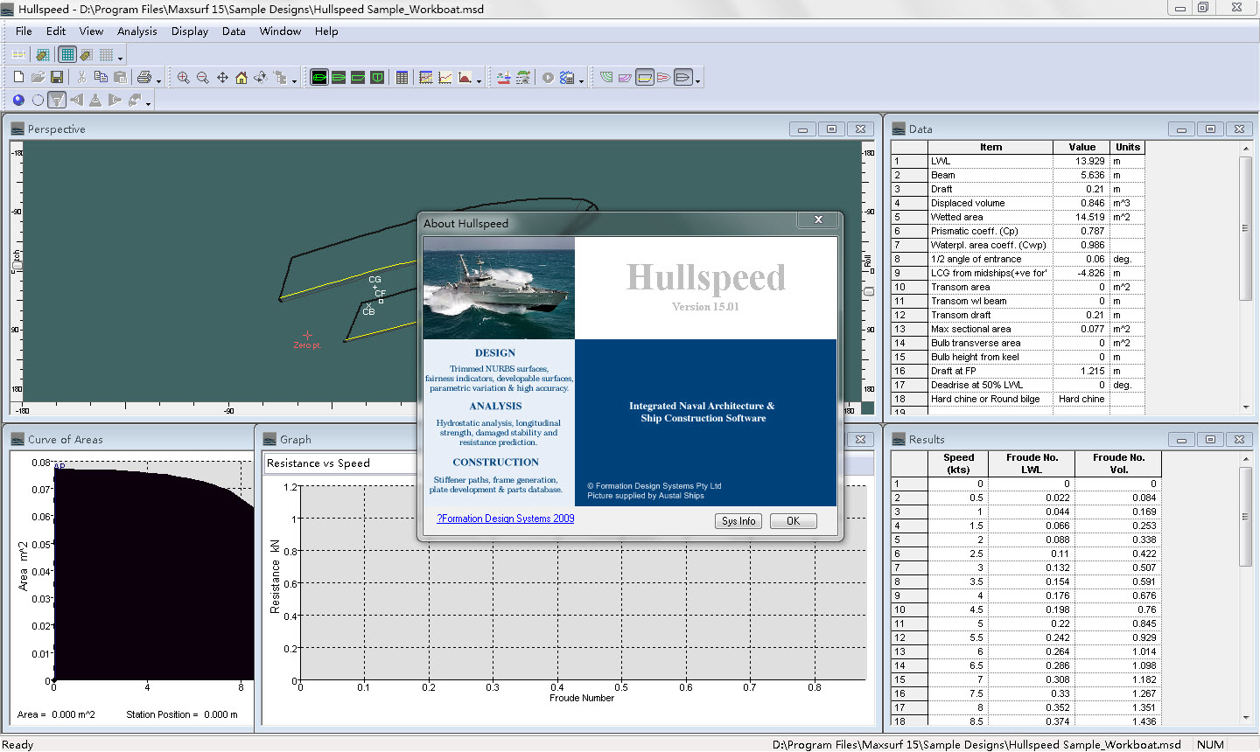Open the Formation Design Systems 2009 link
1260x752 pixels.
[x=506, y=519]
